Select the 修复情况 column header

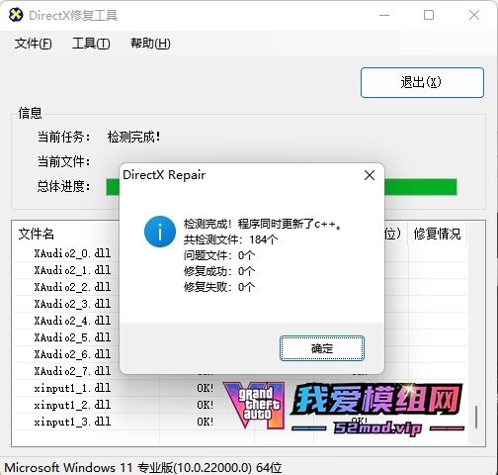(x=438, y=234)
